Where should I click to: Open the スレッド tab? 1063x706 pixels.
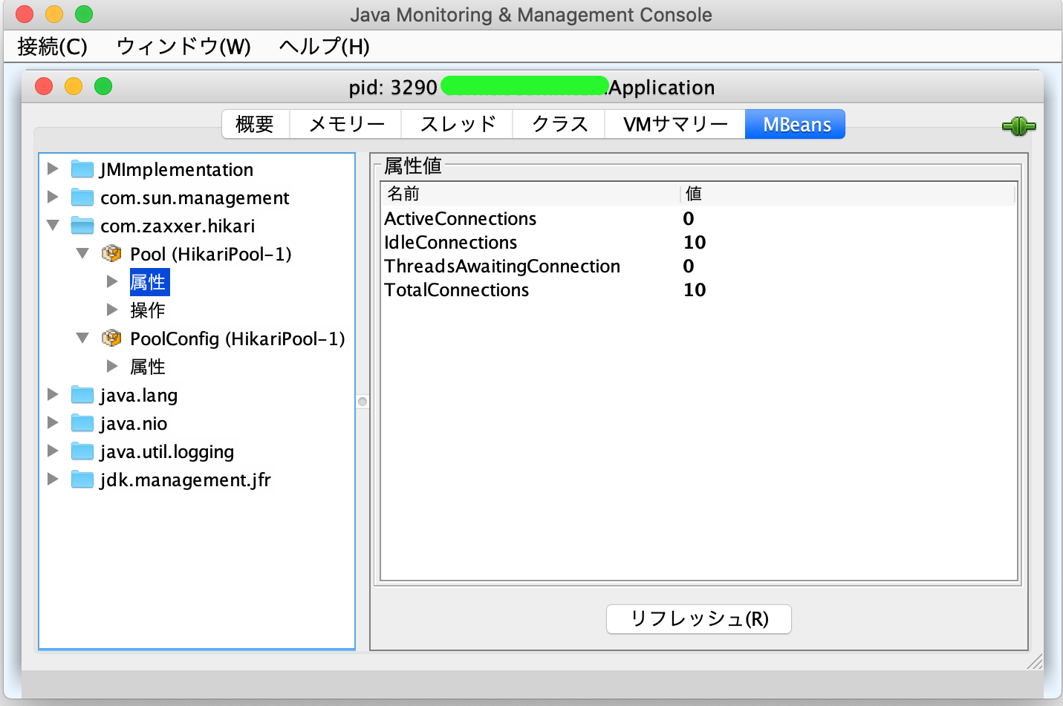coord(457,124)
